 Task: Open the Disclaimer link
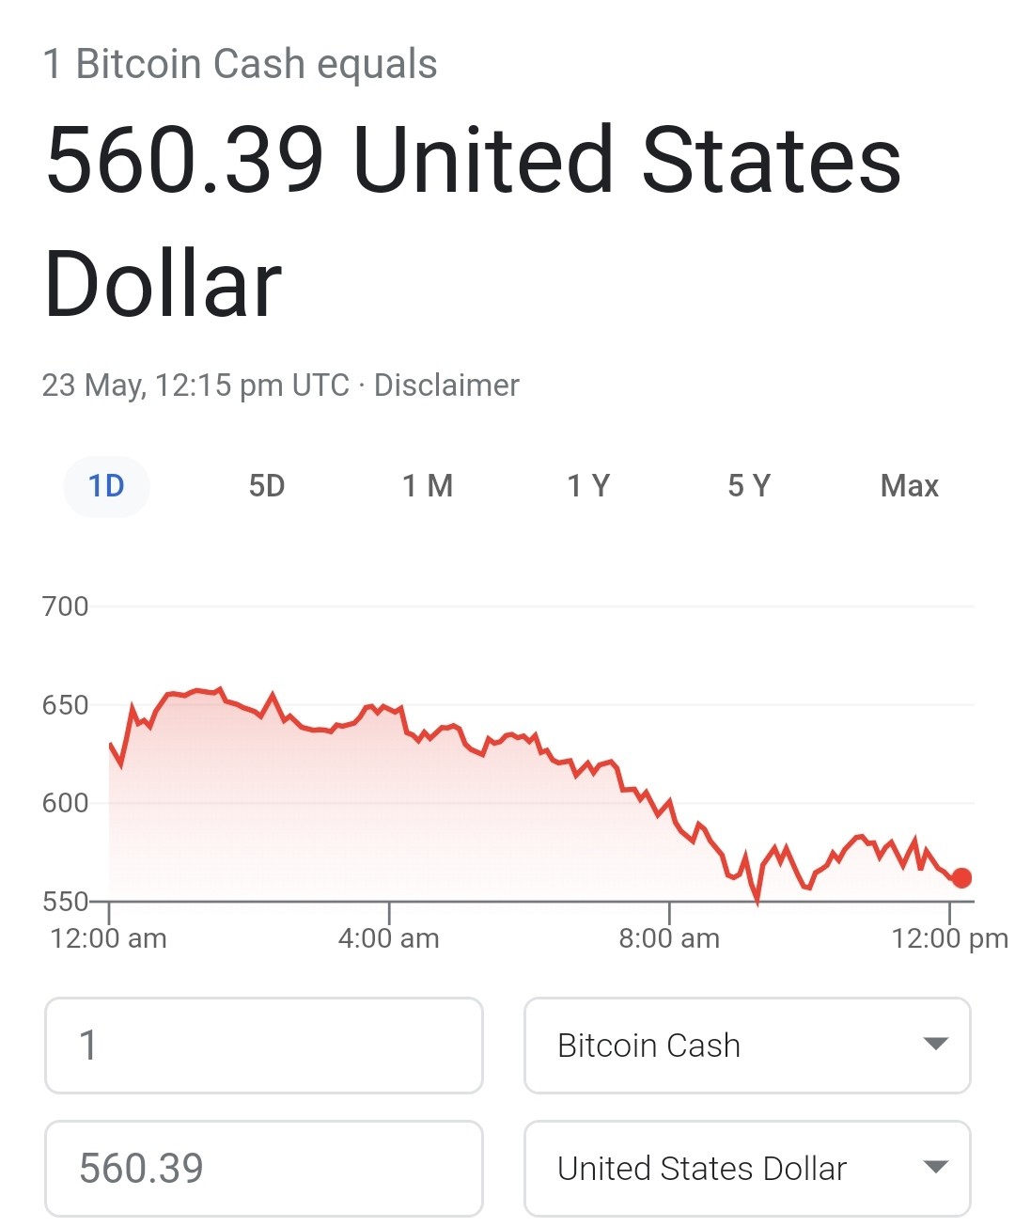click(x=446, y=385)
